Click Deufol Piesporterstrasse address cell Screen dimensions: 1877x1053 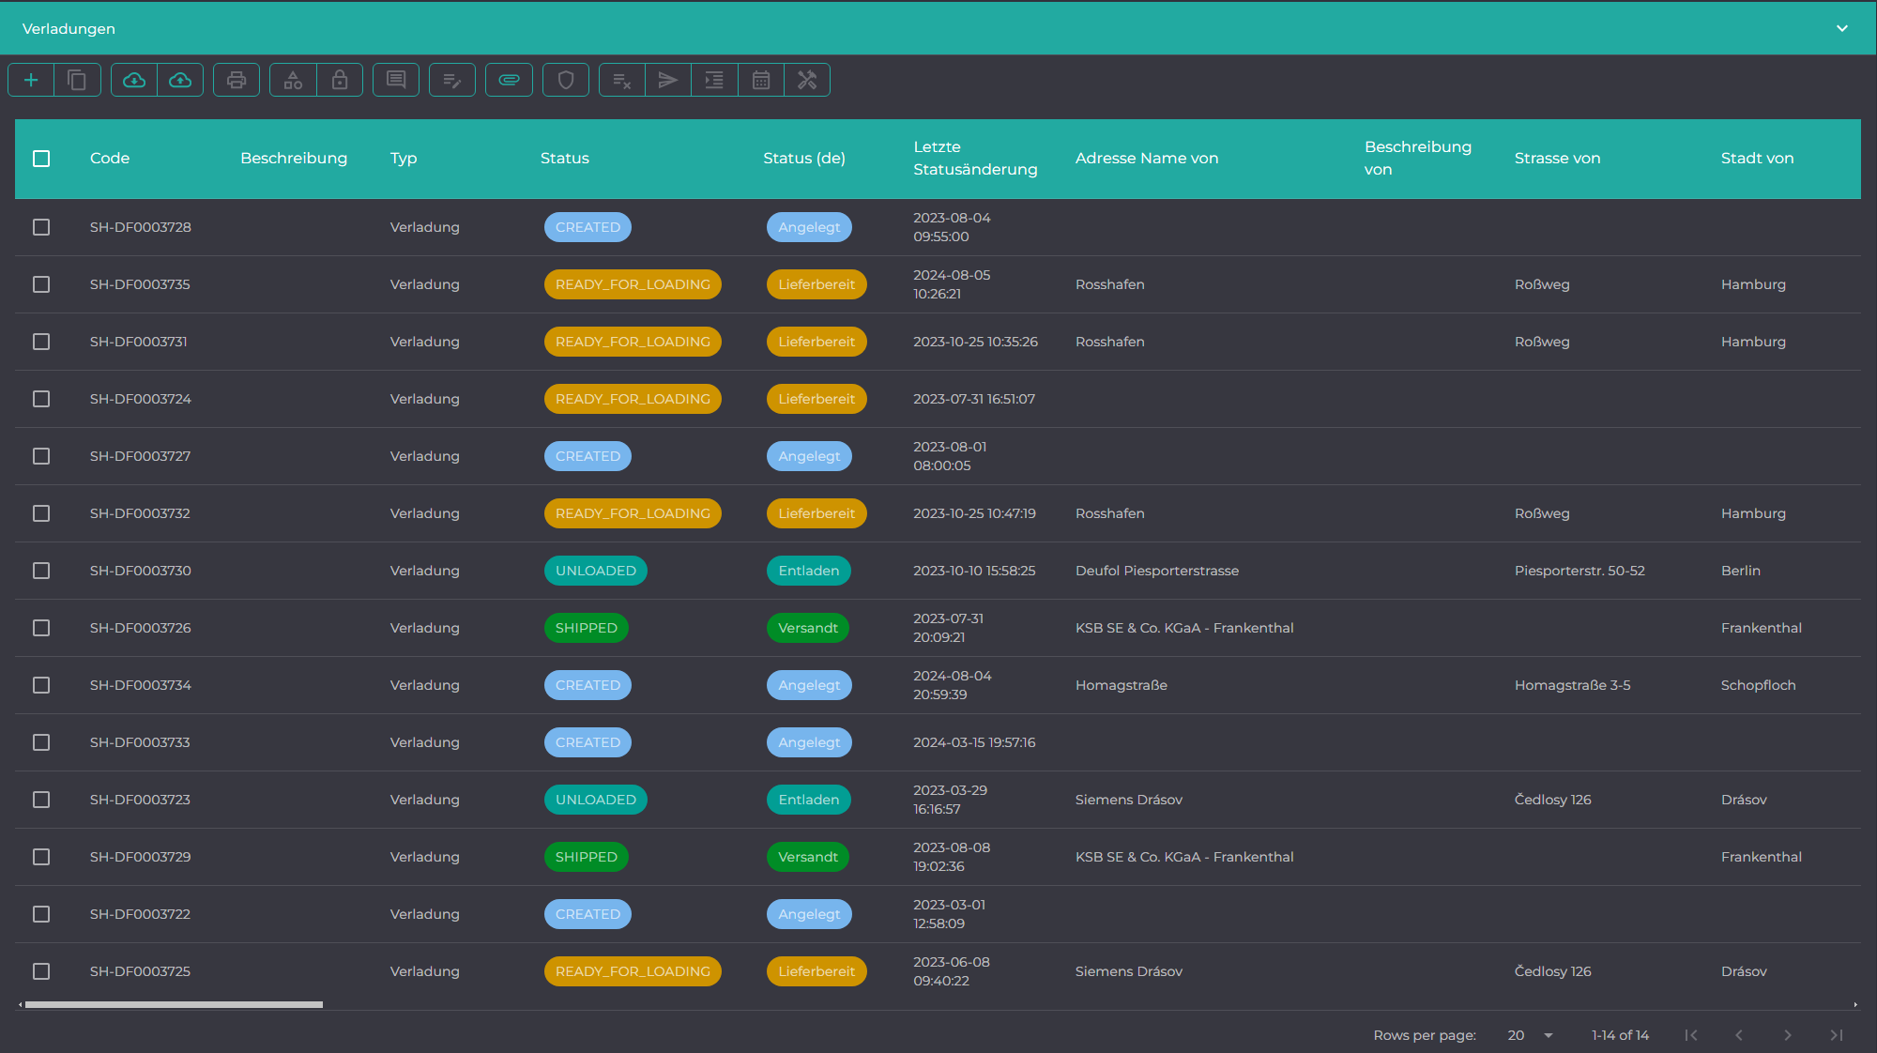coord(1157,571)
